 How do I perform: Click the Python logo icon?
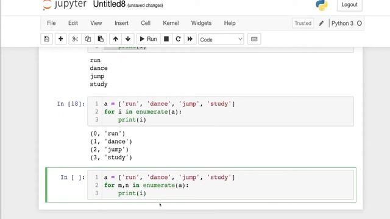click(x=322, y=5)
